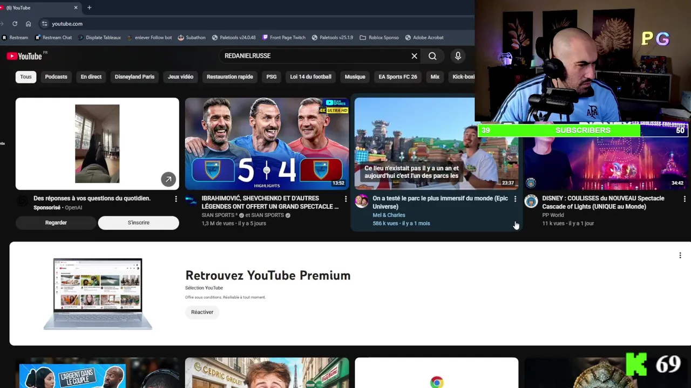Close the YouTube browser tab

[x=76, y=8]
